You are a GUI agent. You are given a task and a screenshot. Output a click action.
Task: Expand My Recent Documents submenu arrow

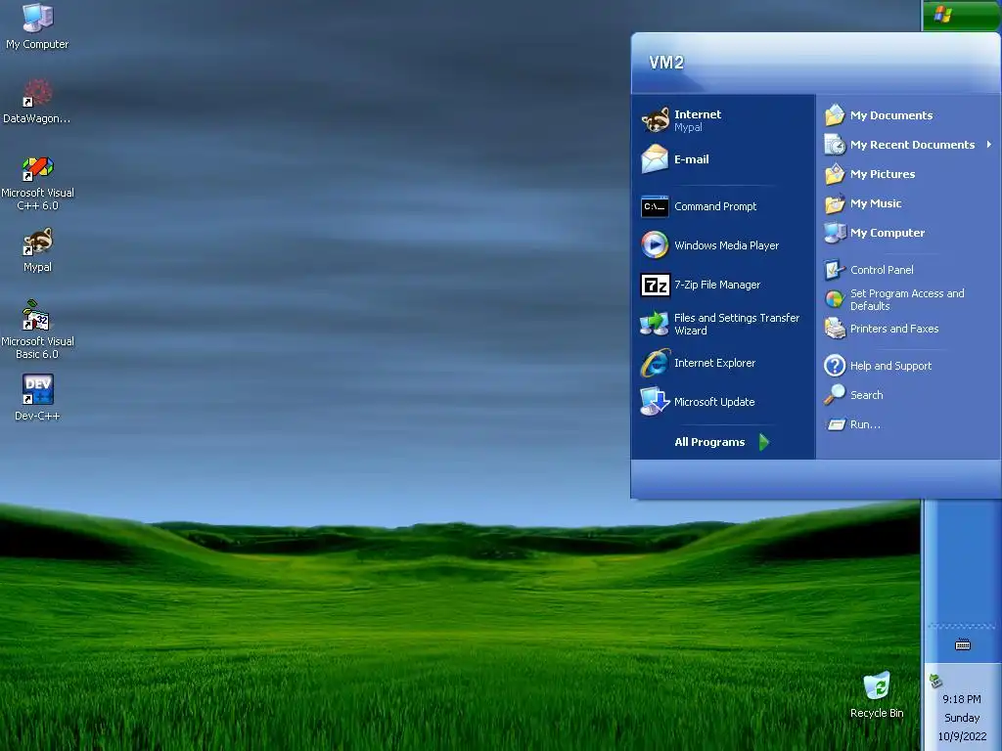989,145
